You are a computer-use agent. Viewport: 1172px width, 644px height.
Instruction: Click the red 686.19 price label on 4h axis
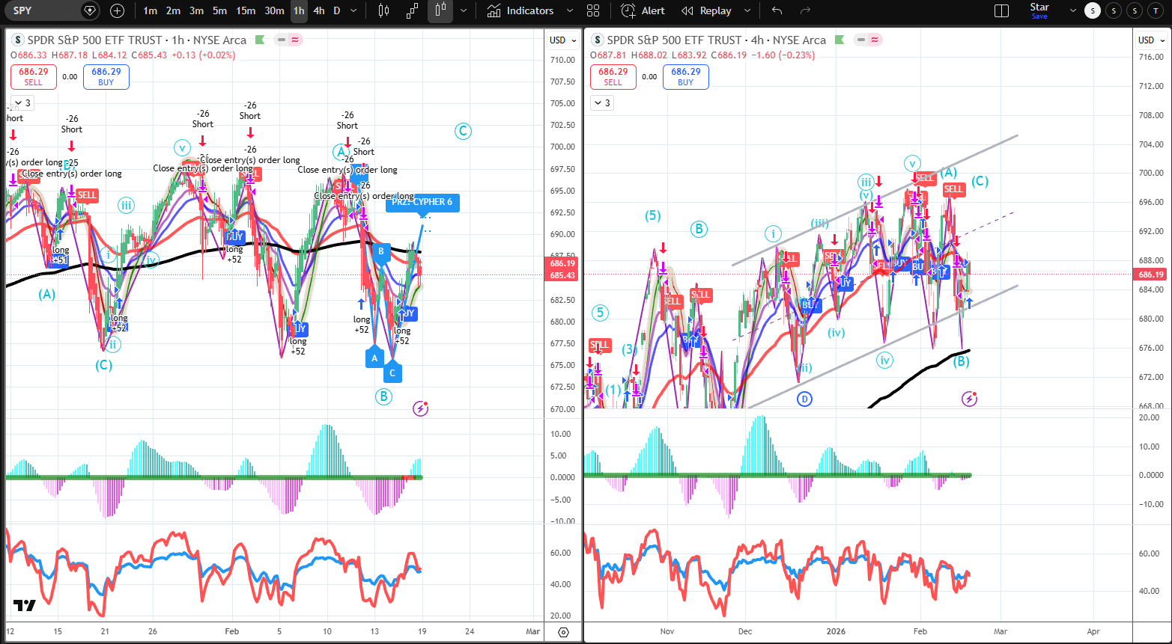pos(1151,275)
